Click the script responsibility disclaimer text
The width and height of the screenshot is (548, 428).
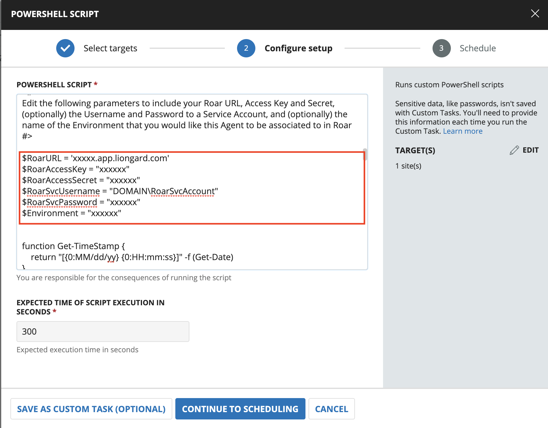[x=124, y=278]
